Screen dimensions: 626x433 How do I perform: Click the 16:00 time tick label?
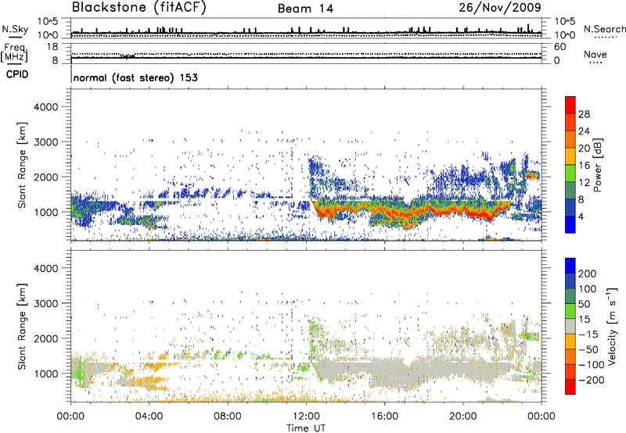[384, 417]
